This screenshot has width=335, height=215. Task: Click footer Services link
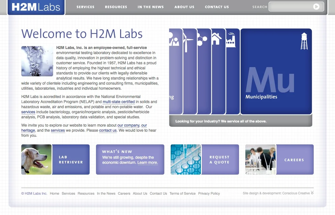click(x=68, y=193)
